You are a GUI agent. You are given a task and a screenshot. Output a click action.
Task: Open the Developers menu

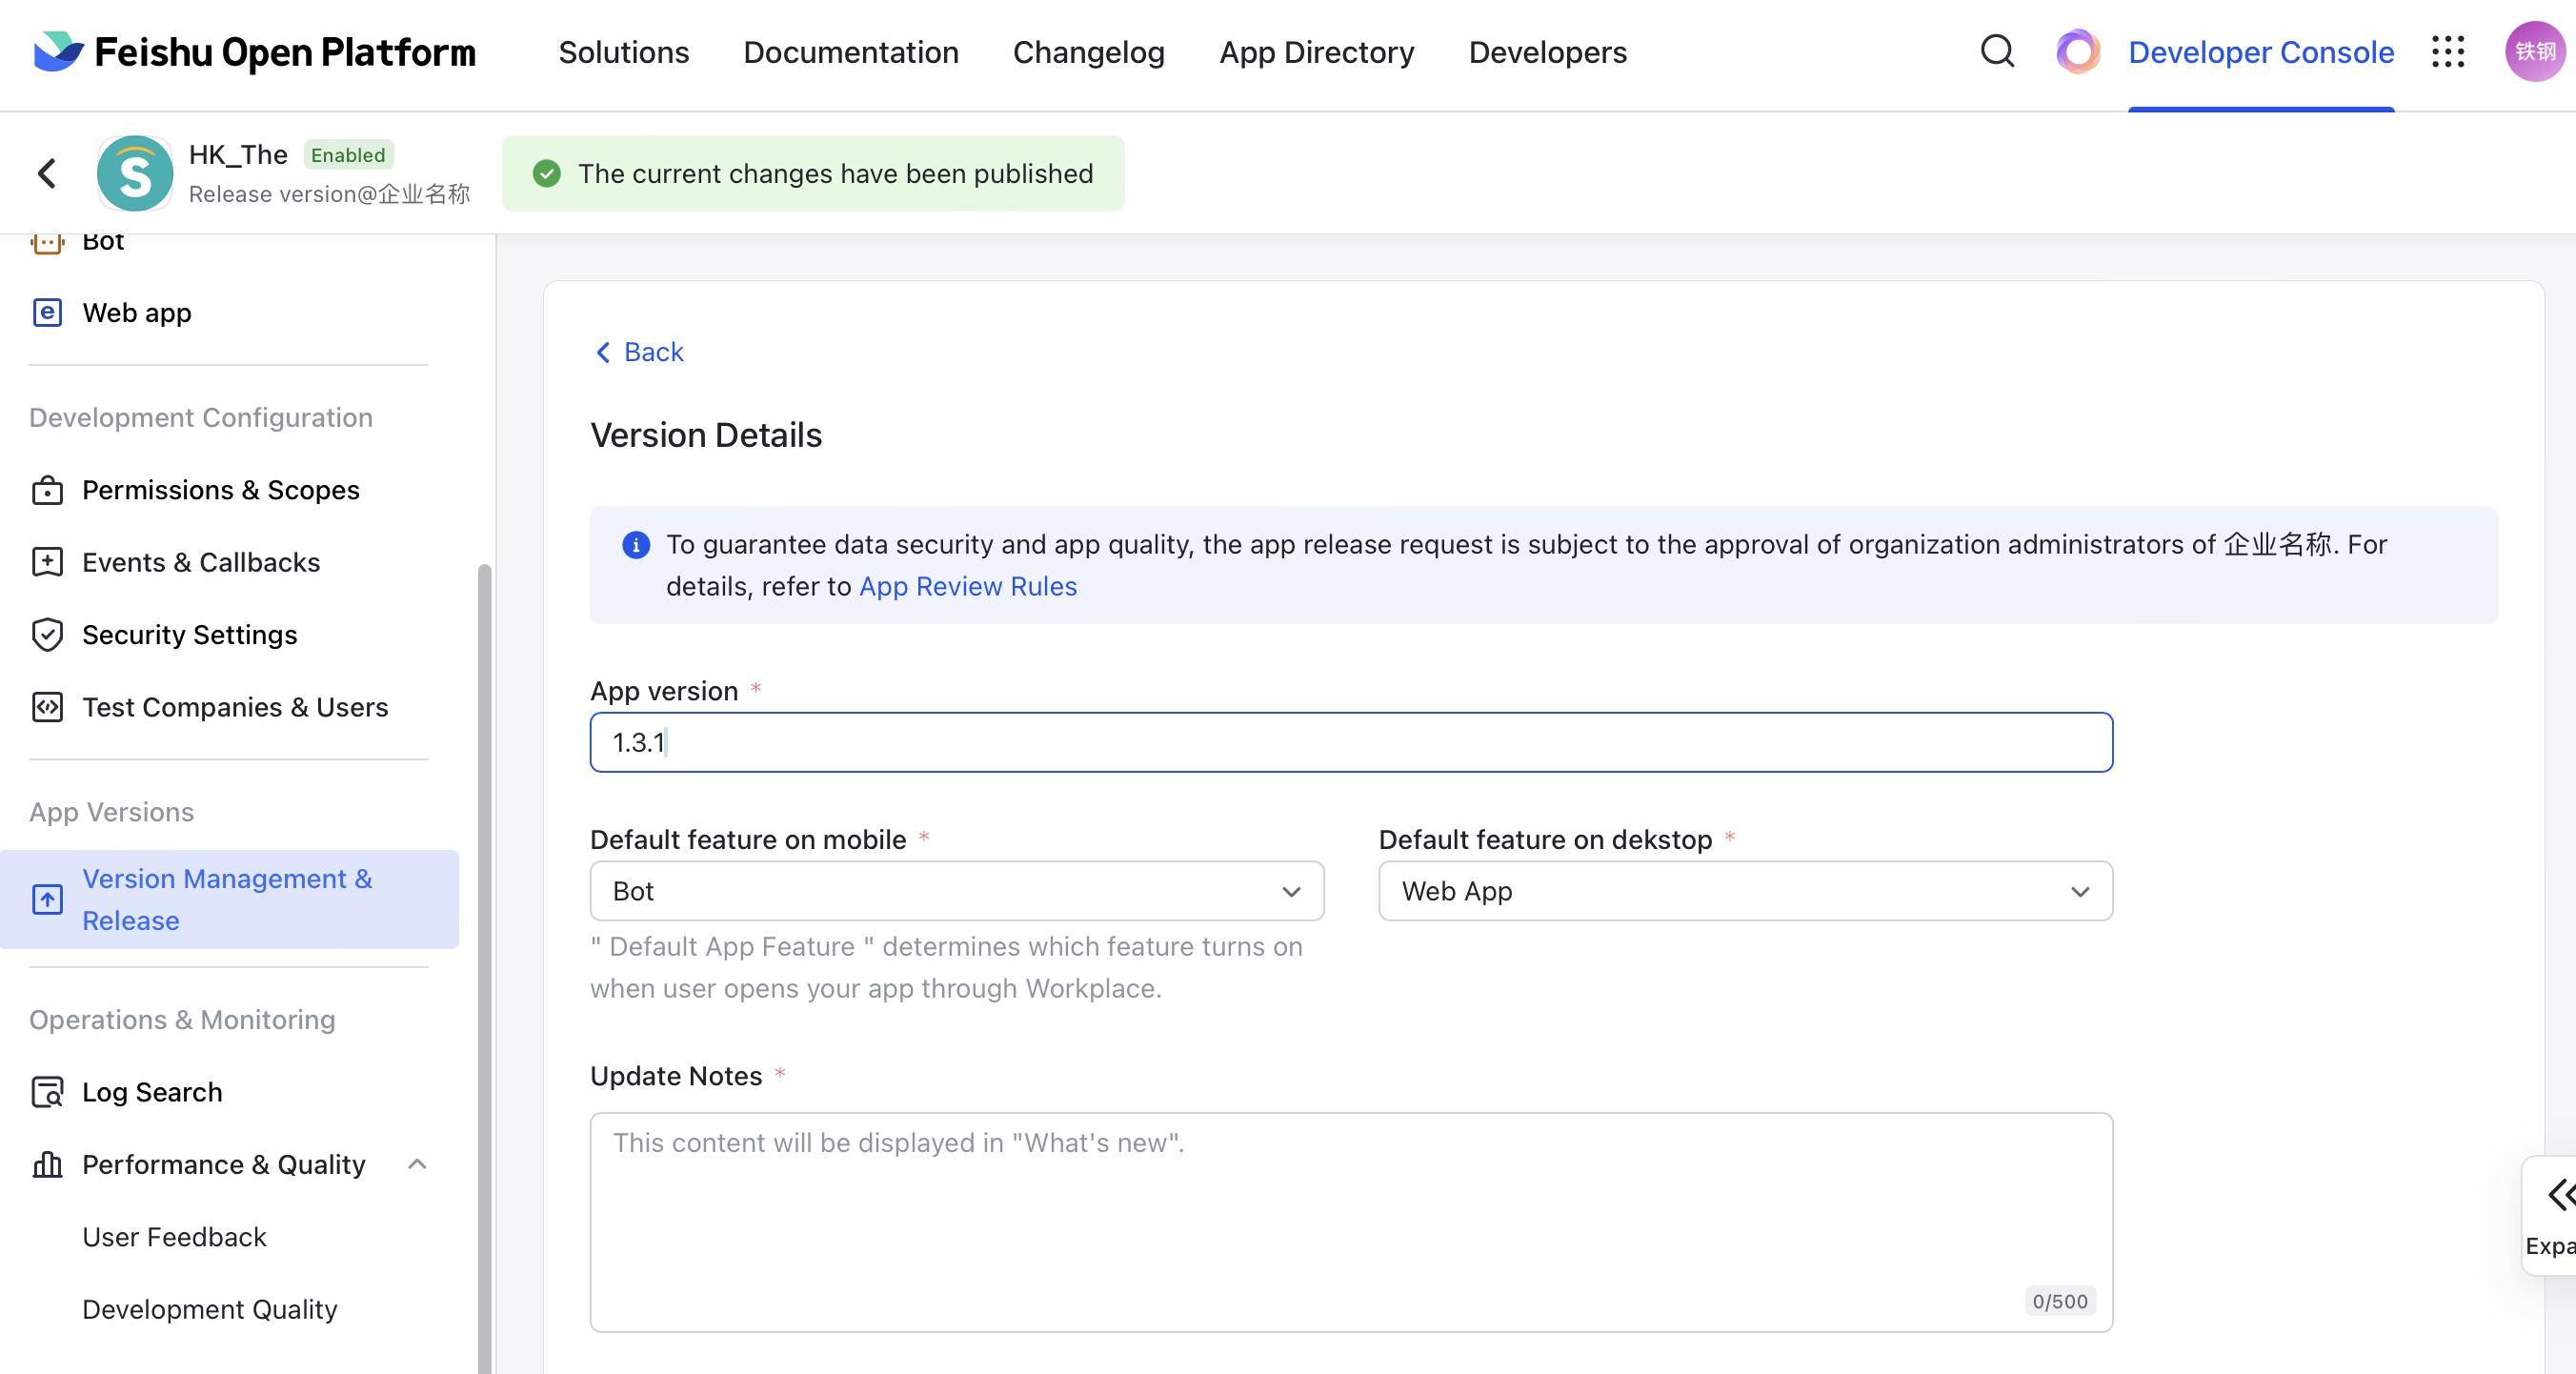1547,52
